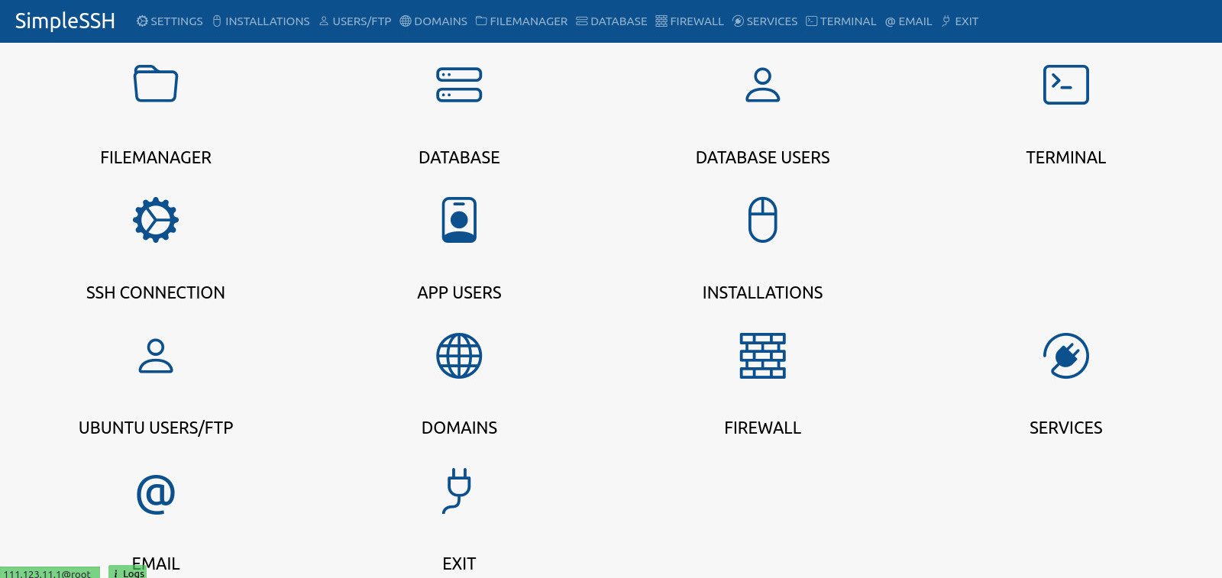The height and width of the screenshot is (578, 1222).
Task: Click the SimpleSSH brand logo
Action: [65, 21]
